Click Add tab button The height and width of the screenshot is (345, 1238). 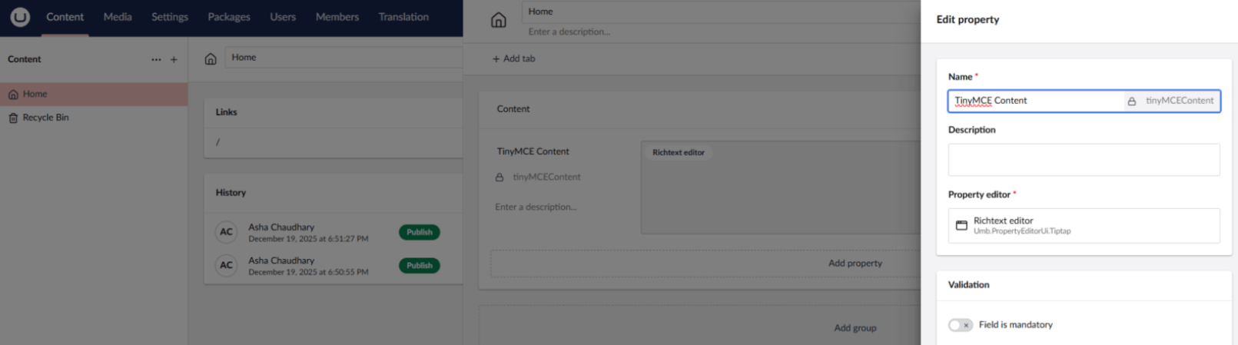point(514,58)
